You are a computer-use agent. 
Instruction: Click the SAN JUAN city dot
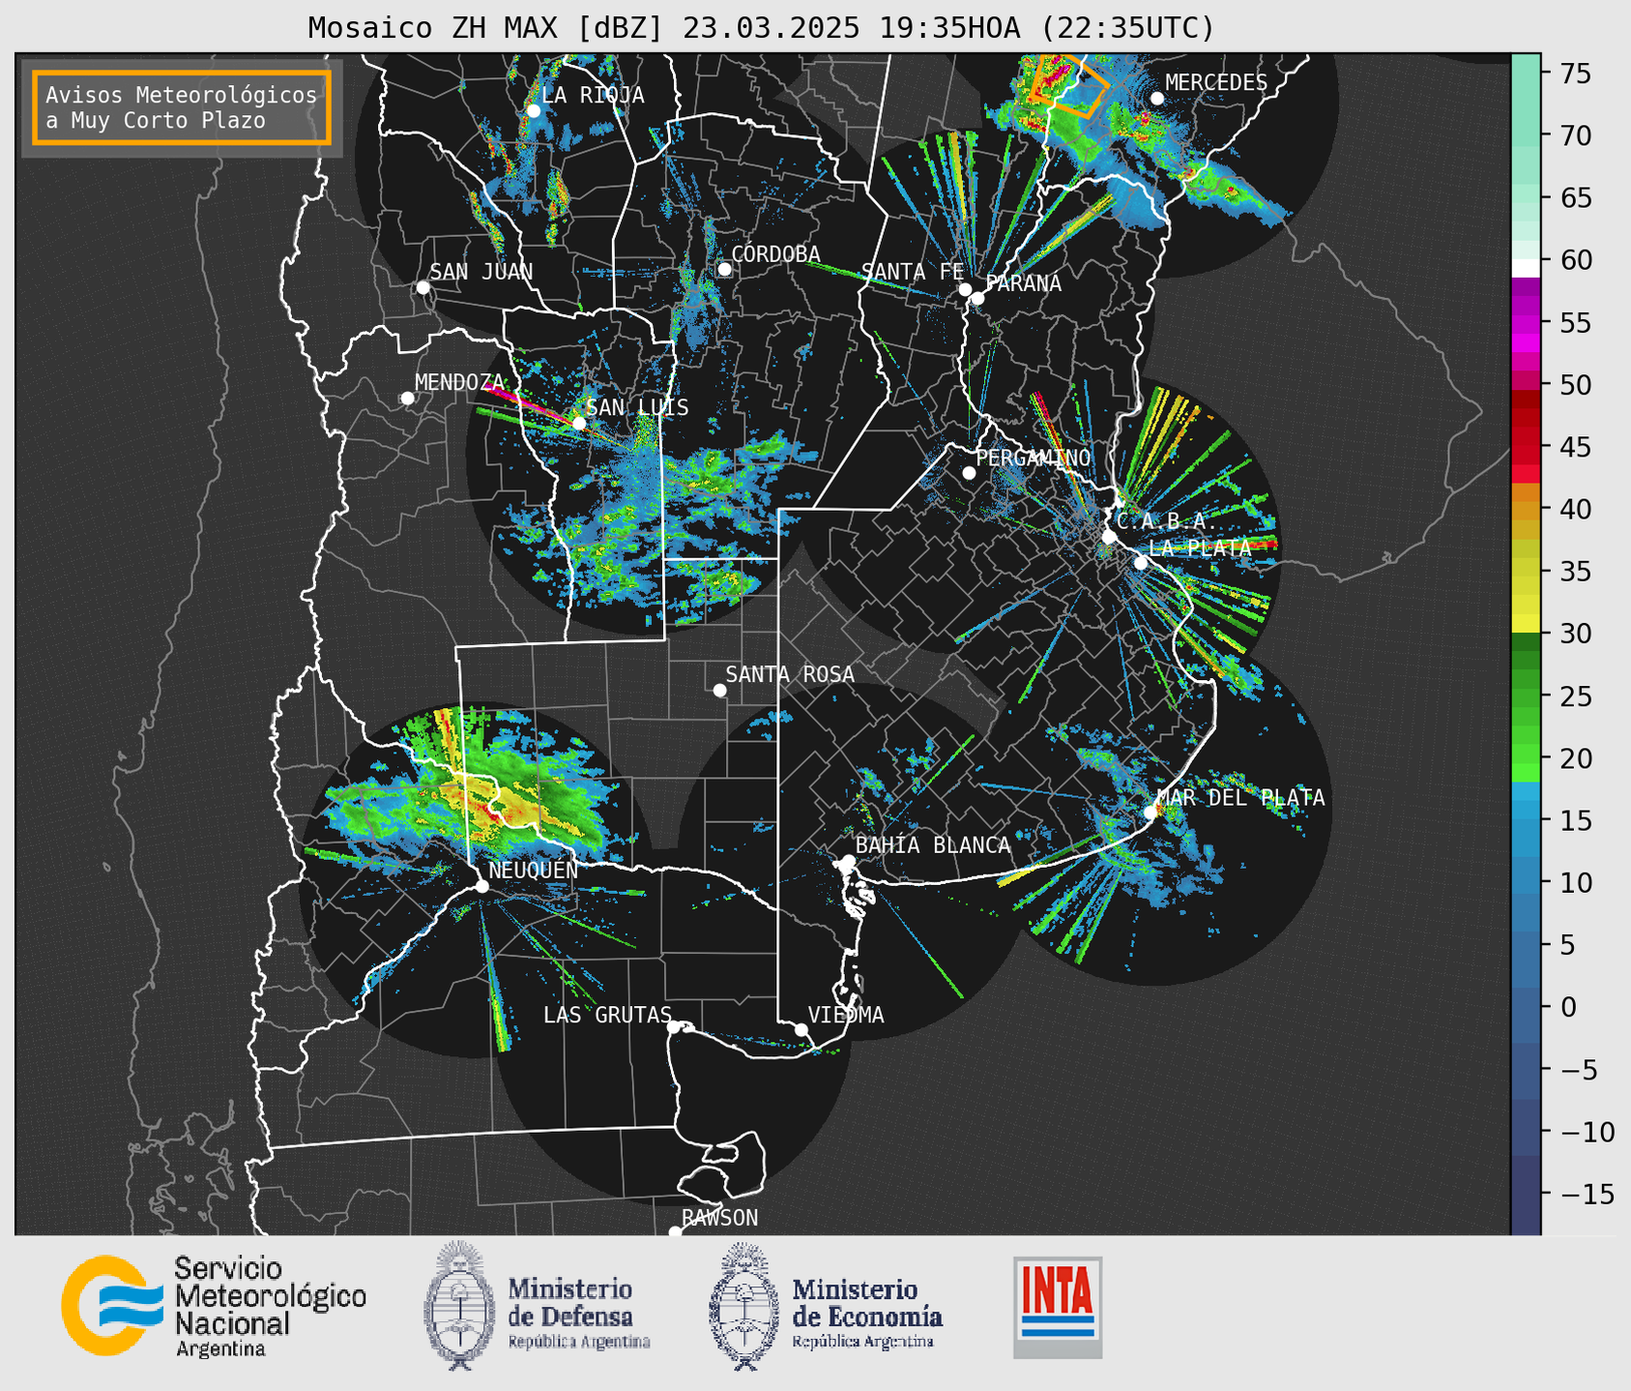coord(422,287)
